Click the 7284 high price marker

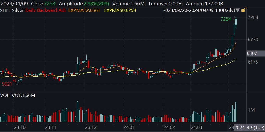[x=225, y=19]
